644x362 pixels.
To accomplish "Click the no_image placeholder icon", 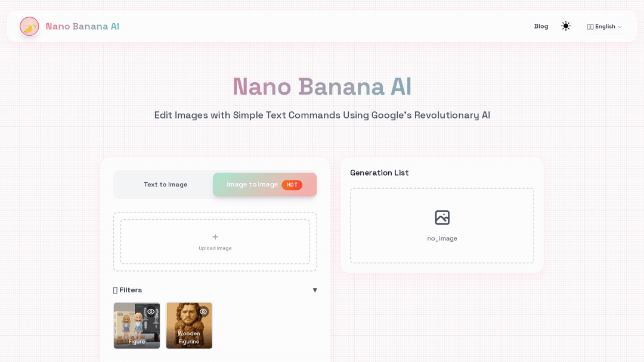I will (442, 218).
